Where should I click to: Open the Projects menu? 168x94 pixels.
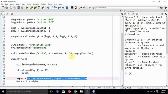point(44,4)
